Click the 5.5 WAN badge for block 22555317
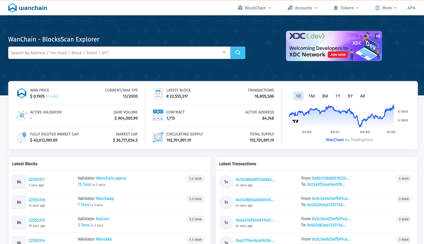The width and height of the screenshot is (424, 244). pos(195,179)
